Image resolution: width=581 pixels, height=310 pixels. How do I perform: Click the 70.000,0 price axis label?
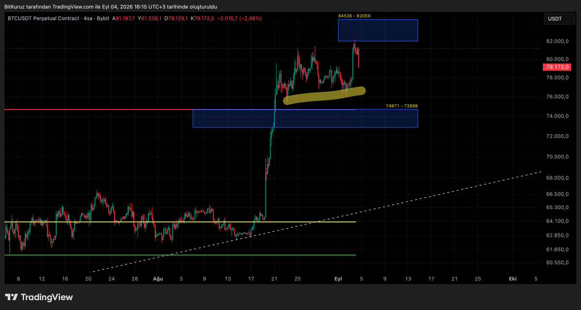tap(557, 157)
